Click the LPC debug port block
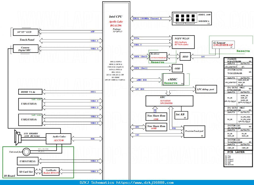The height and width of the screenshot is (185, 254). pyautogui.click(x=206, y=89)
